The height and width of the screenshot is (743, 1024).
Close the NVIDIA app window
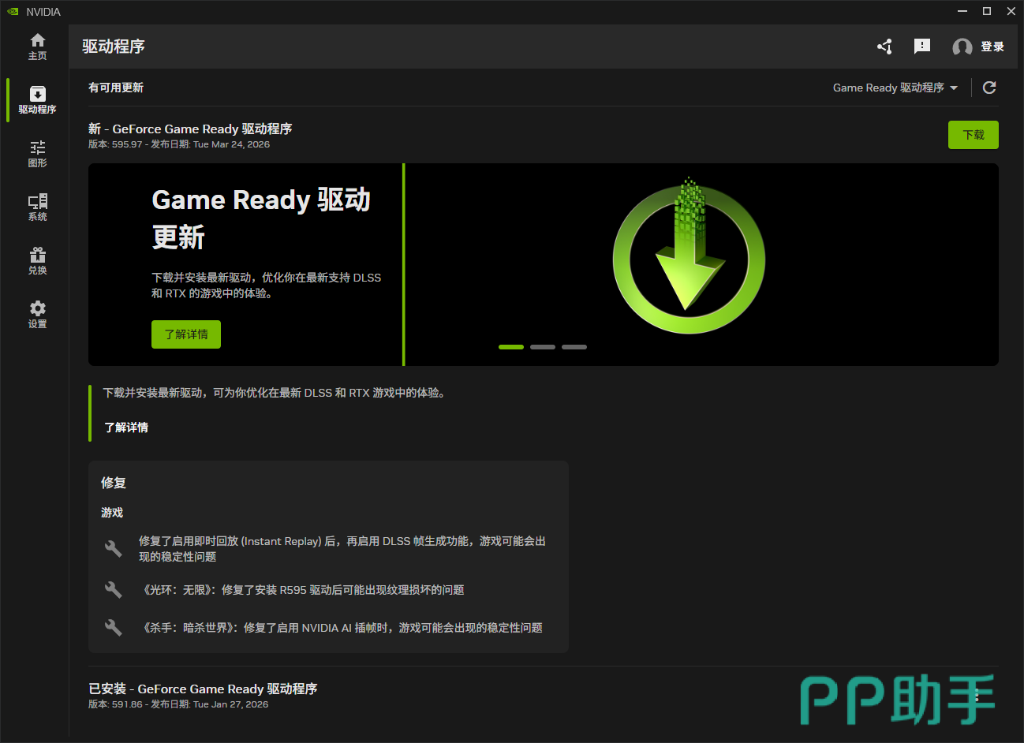1011,11
